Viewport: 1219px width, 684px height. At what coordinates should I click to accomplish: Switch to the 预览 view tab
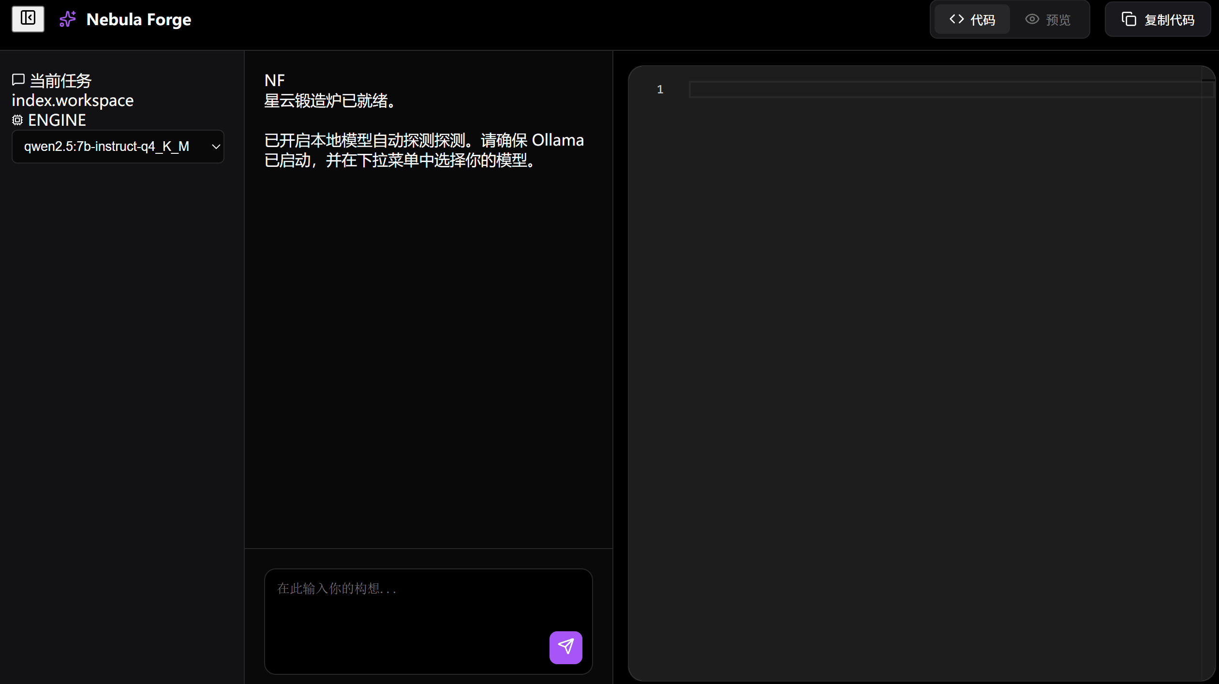click(x=1048, y=19)
